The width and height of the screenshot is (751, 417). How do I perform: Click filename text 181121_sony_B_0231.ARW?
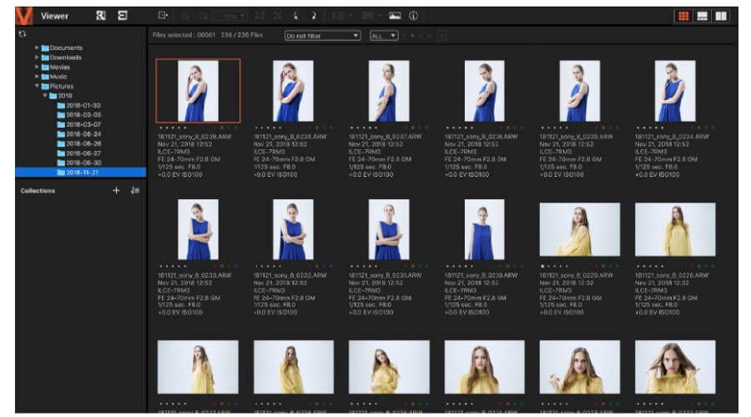pos(385,275)
